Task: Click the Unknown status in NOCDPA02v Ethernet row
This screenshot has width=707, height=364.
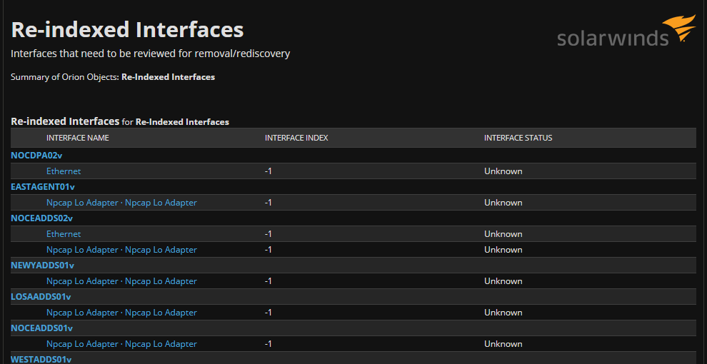Action: tap(503, 171)
